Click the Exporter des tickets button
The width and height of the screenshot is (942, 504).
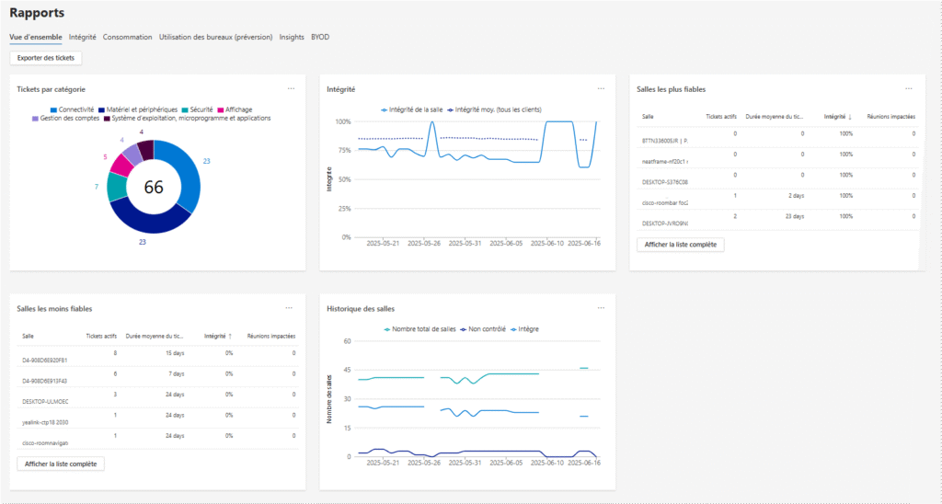pyautogui.click(x=46, y=58)
